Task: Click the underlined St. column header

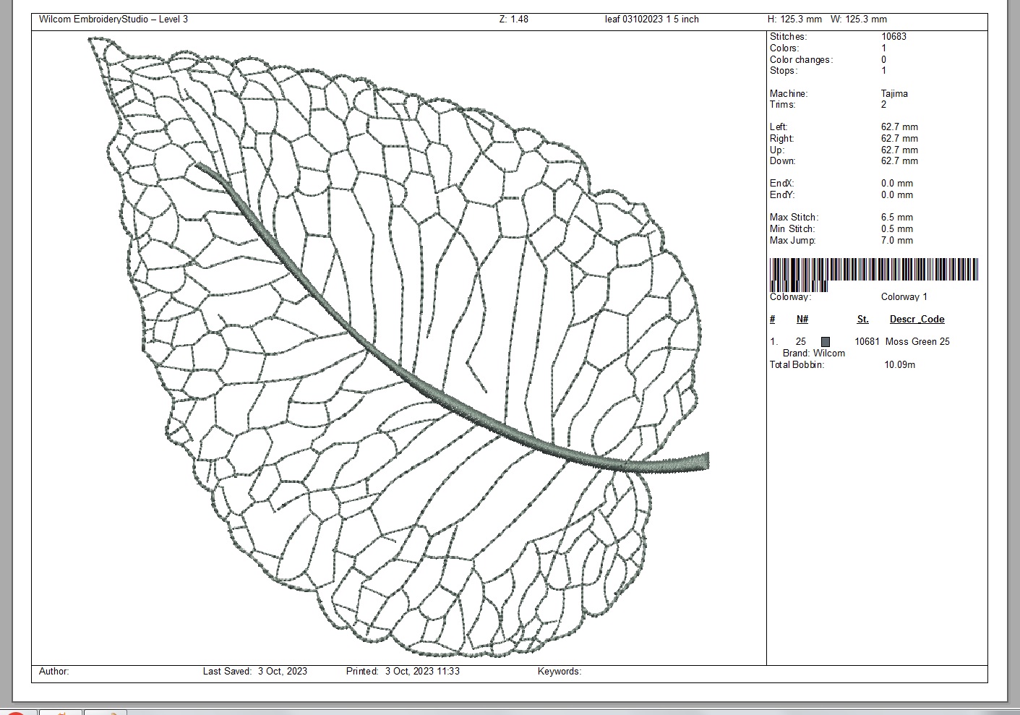Action: (x=862, y=320)
